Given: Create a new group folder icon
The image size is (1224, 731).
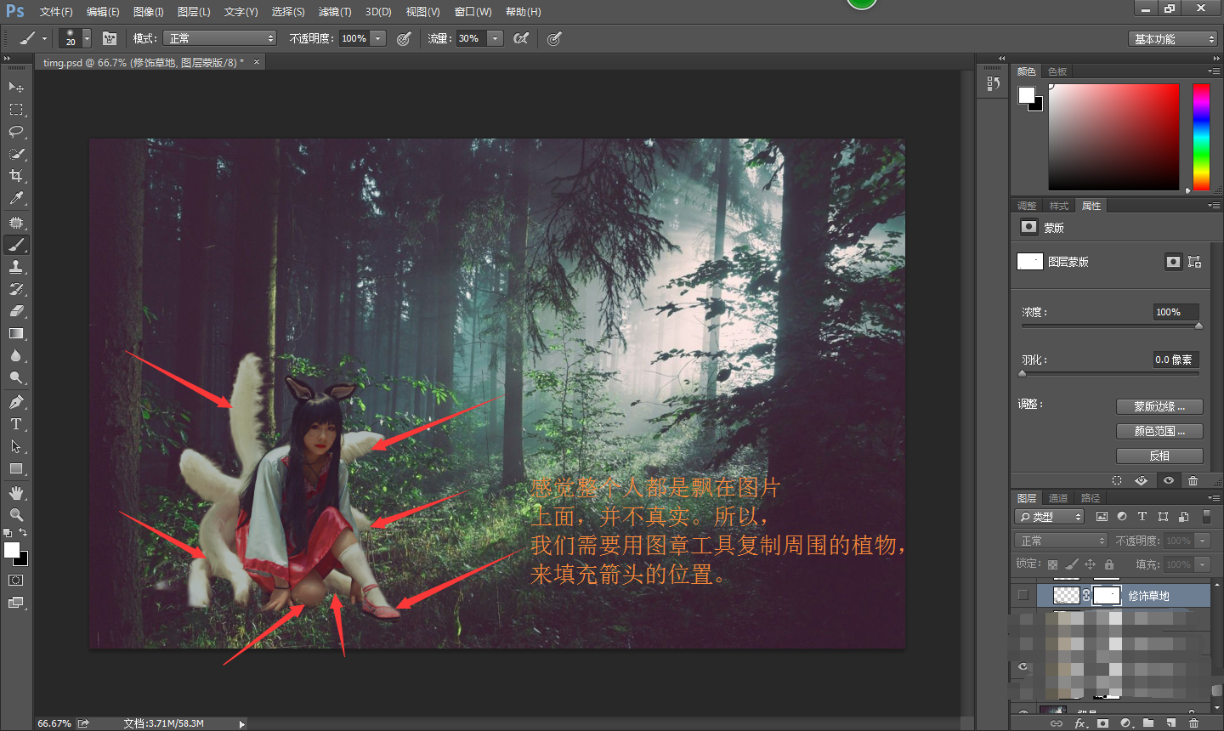Looking at the screenshot, I should 1148,723.
